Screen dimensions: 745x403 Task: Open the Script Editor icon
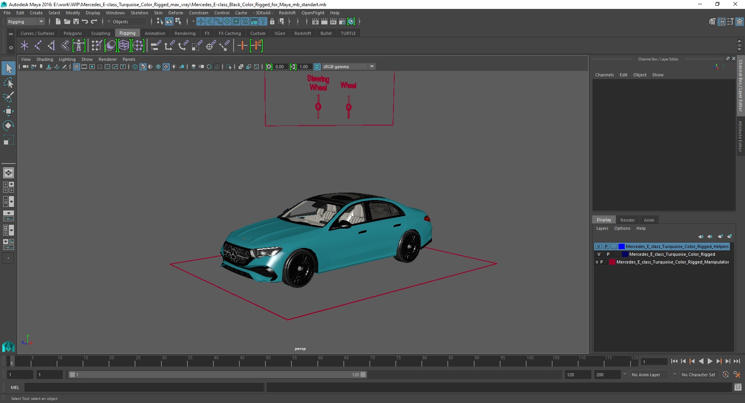click(738, 387)
